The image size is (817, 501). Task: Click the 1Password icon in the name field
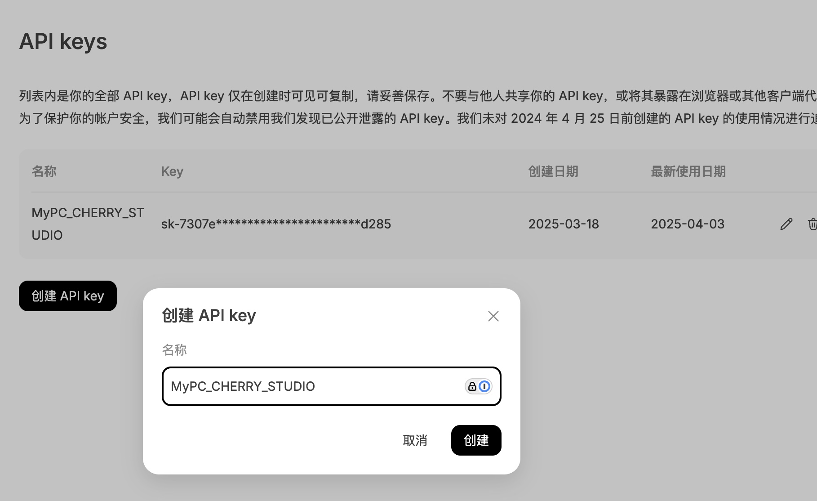tap(484, 386)
